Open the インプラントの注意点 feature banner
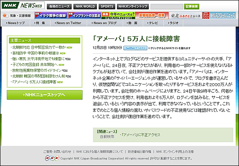The width and height of the screenshot is (239, 166). point(85,15)
